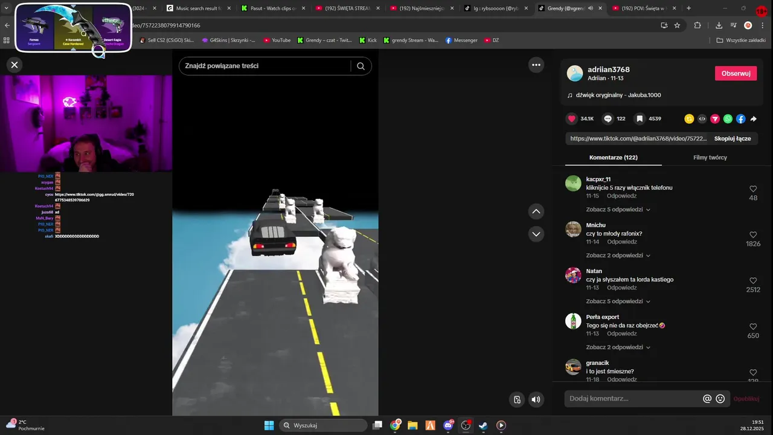Go to the next video with the down arrow

(536, 233)
